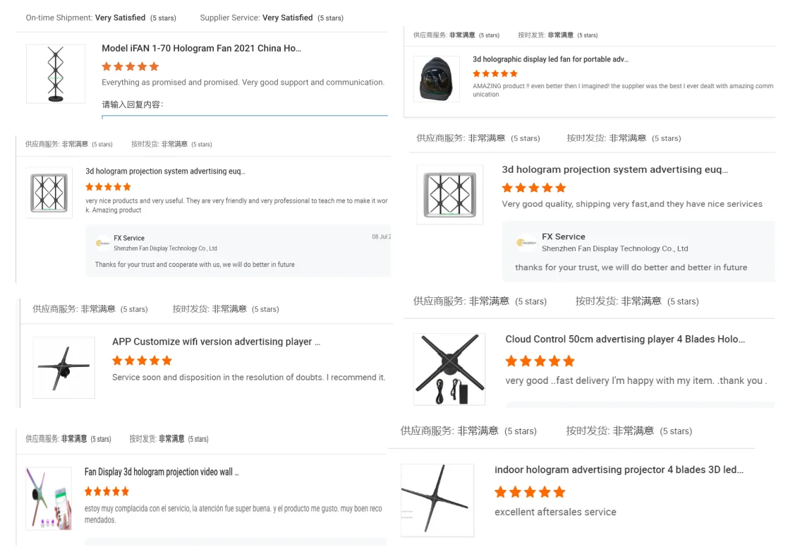The height and width of the screenshot is (559, 788).
Task: Click star rating under holographic backpack title
Action: (495, 73)
